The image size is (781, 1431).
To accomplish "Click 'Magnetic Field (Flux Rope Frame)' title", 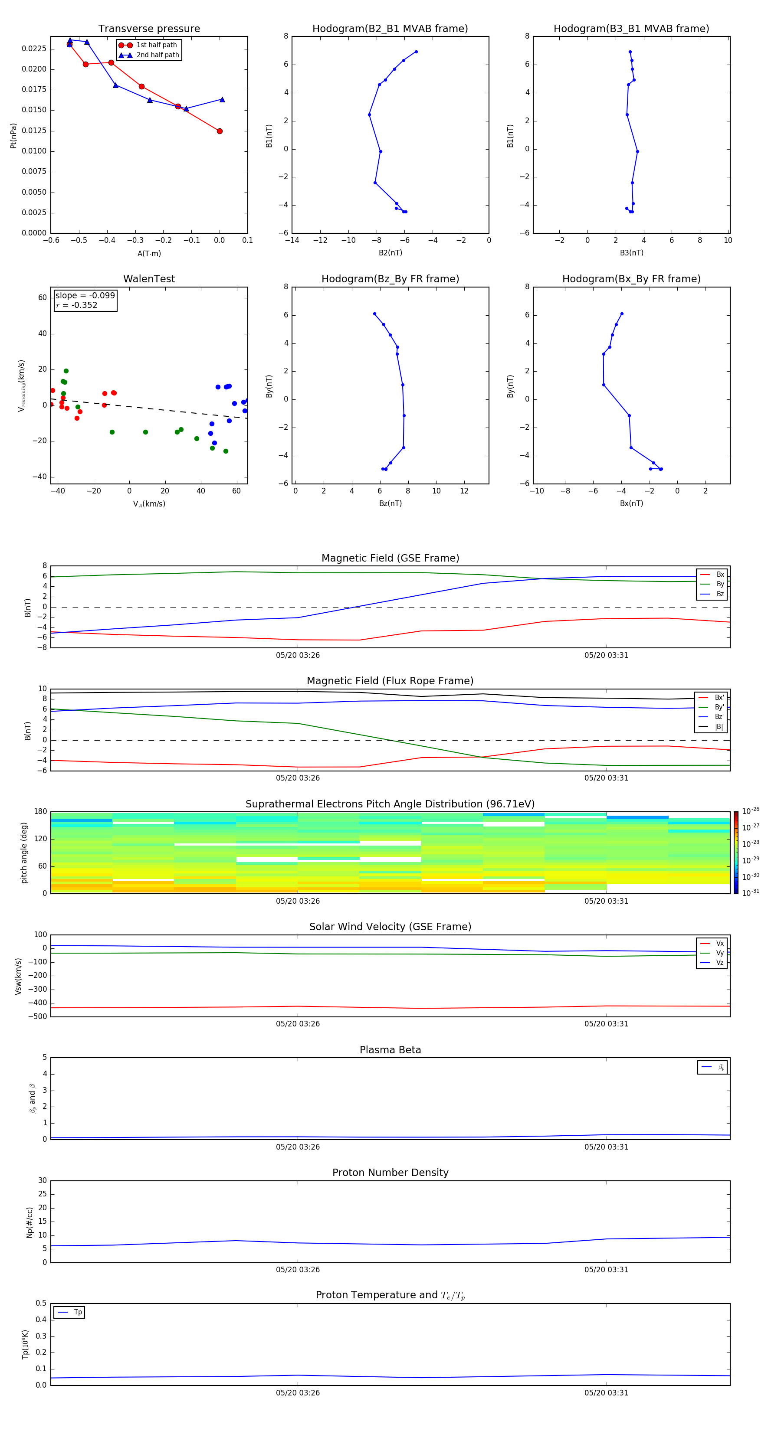I will [x=390, y=681].
